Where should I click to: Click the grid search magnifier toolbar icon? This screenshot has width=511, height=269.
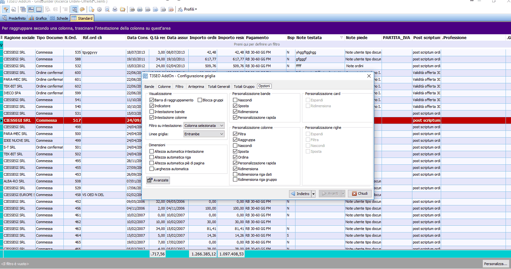pyautogui.click(x=74, y=10)
